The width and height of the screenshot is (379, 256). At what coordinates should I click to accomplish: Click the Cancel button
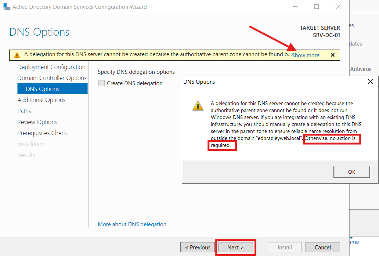(322, 247)
